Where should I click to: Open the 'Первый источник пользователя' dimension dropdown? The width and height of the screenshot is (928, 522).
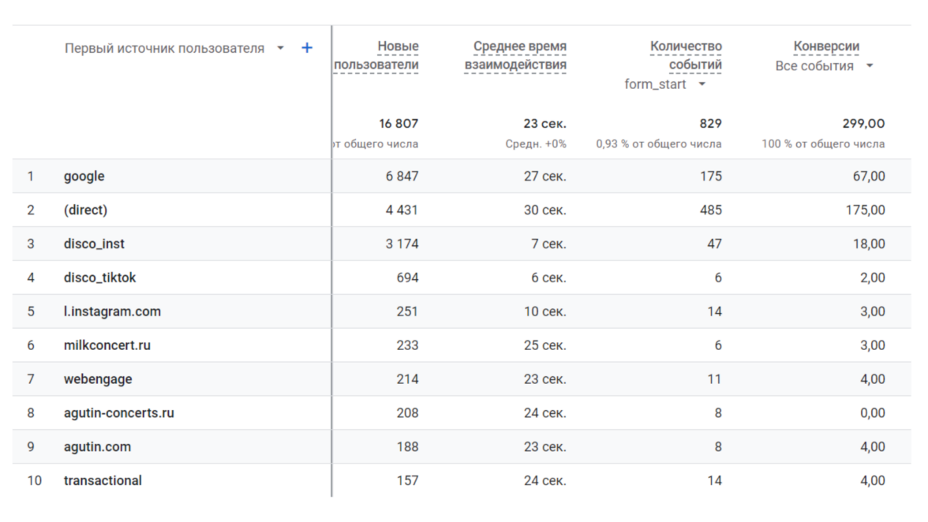(x=280, y=48)
